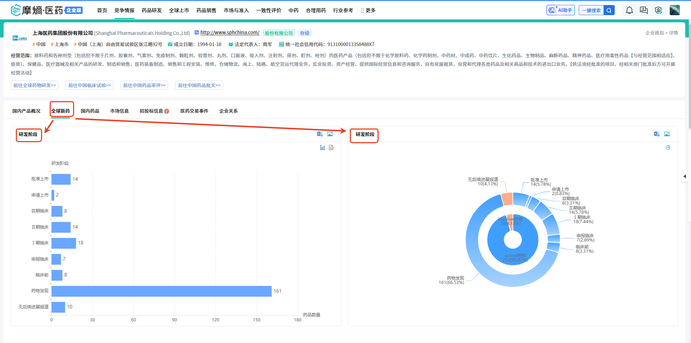The height and width of the screenshot is (343, 691).
Task: Click the 存续 status tag
Action: pyautogui.click(x=305, y=33)
